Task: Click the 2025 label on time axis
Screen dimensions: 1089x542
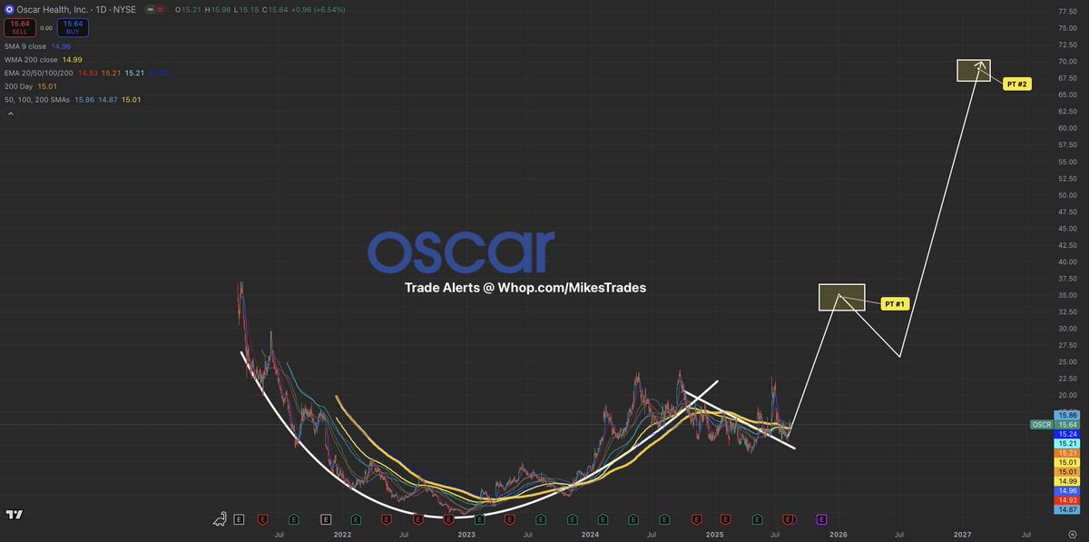Action: pyautogui.click(x=715, y=536)
